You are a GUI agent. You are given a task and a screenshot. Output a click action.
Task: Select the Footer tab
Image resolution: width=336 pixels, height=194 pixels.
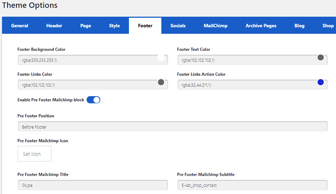point(145,26)
